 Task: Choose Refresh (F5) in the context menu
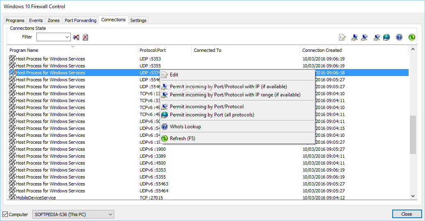[237, 138]
